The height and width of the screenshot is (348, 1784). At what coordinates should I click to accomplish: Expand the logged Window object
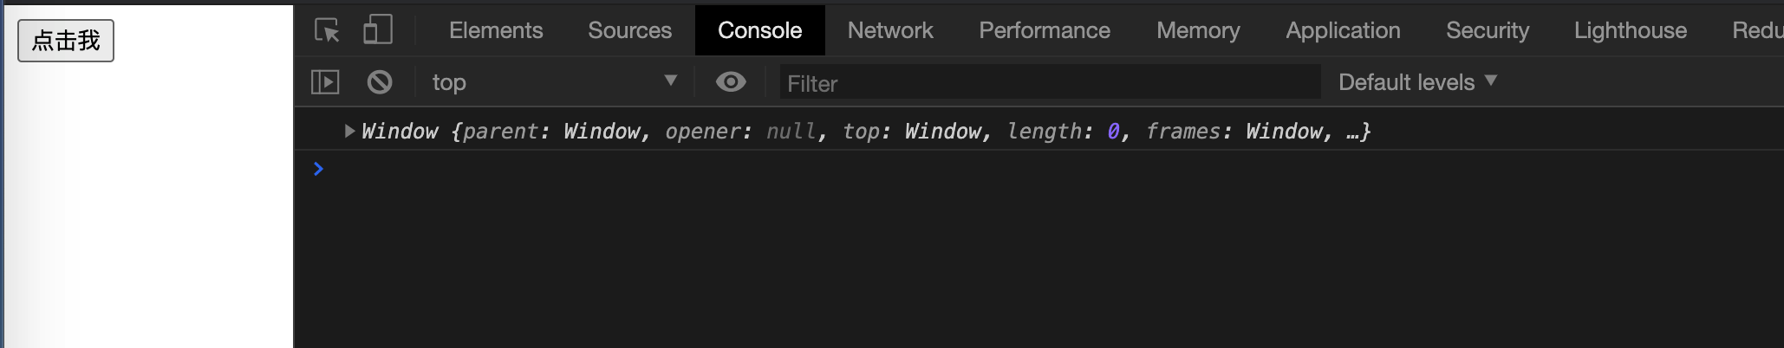(x=349, y=132)
